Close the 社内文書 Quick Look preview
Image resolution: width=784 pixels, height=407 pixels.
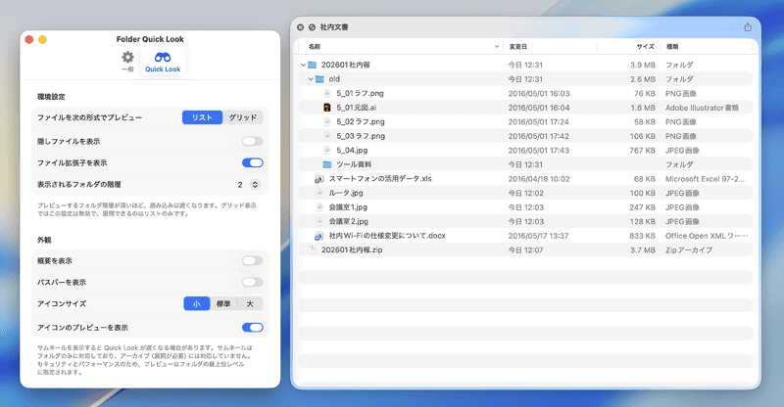pos(300,27)
